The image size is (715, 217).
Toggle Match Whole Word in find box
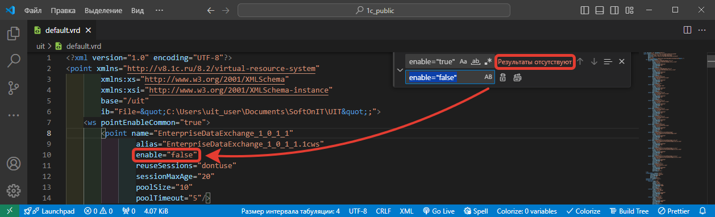476,61
